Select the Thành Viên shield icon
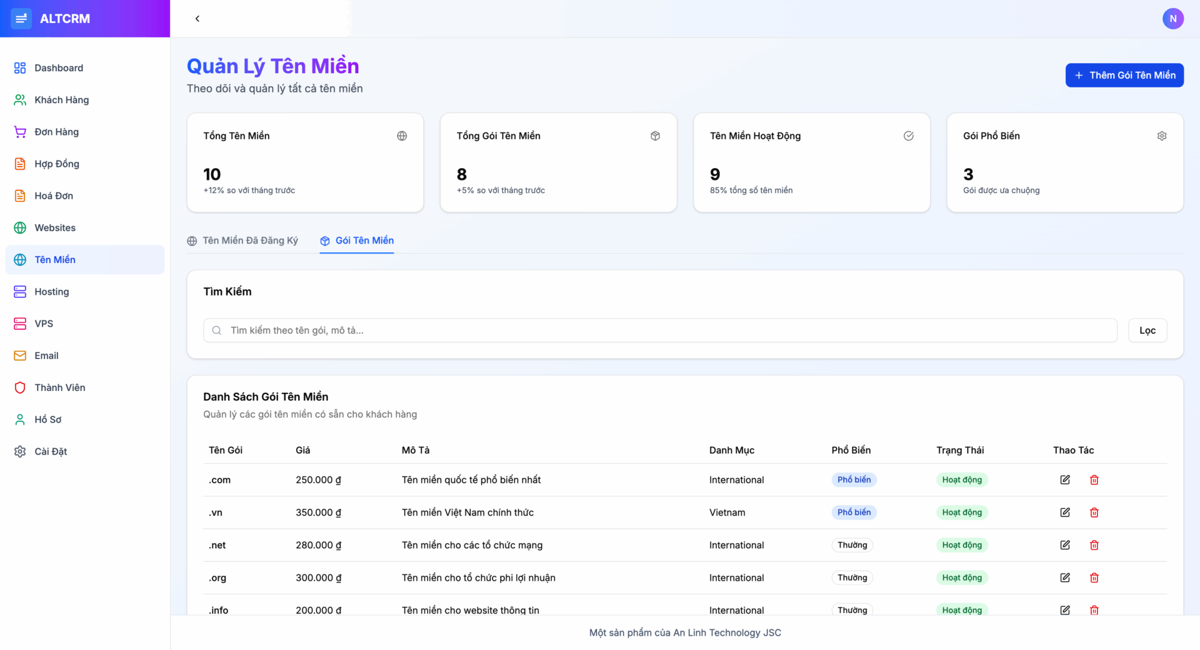Viewport: 1200px width, 650px height. pos(20,387)
